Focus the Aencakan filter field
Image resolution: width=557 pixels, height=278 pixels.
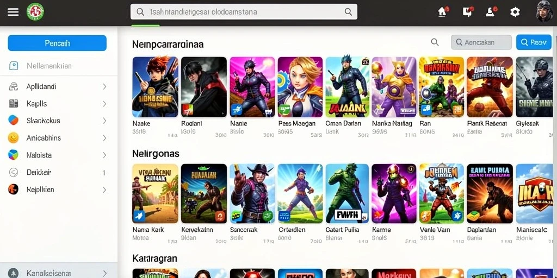[481, 42]
